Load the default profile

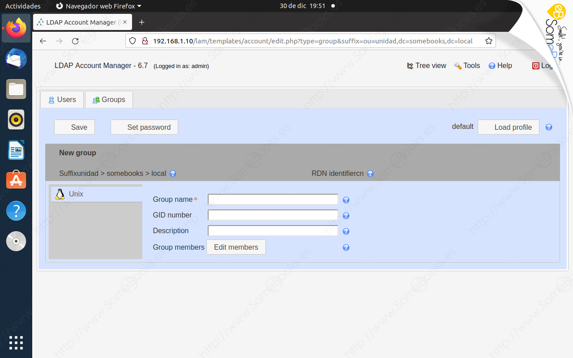click(509, 127)
